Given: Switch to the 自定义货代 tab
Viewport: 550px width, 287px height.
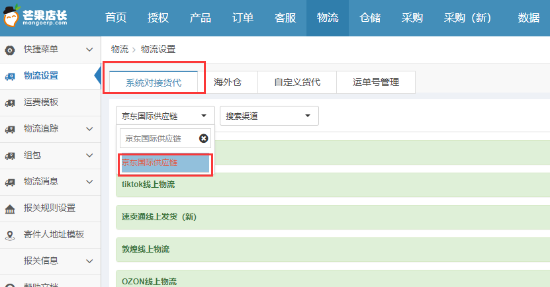Looking at the screenshot, I should pyautogui.click(x=297, y=83).
